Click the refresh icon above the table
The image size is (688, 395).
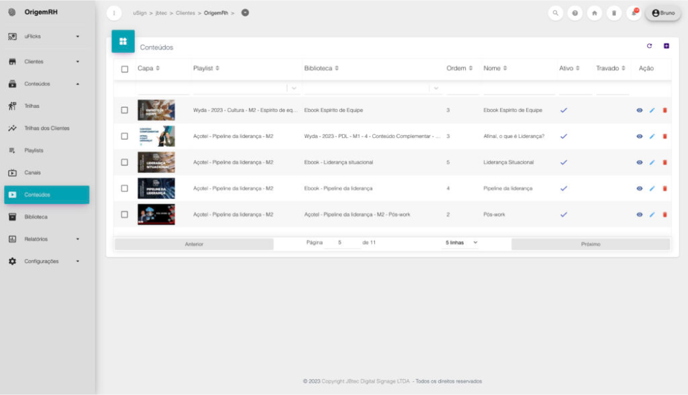(x=649, y=46)
